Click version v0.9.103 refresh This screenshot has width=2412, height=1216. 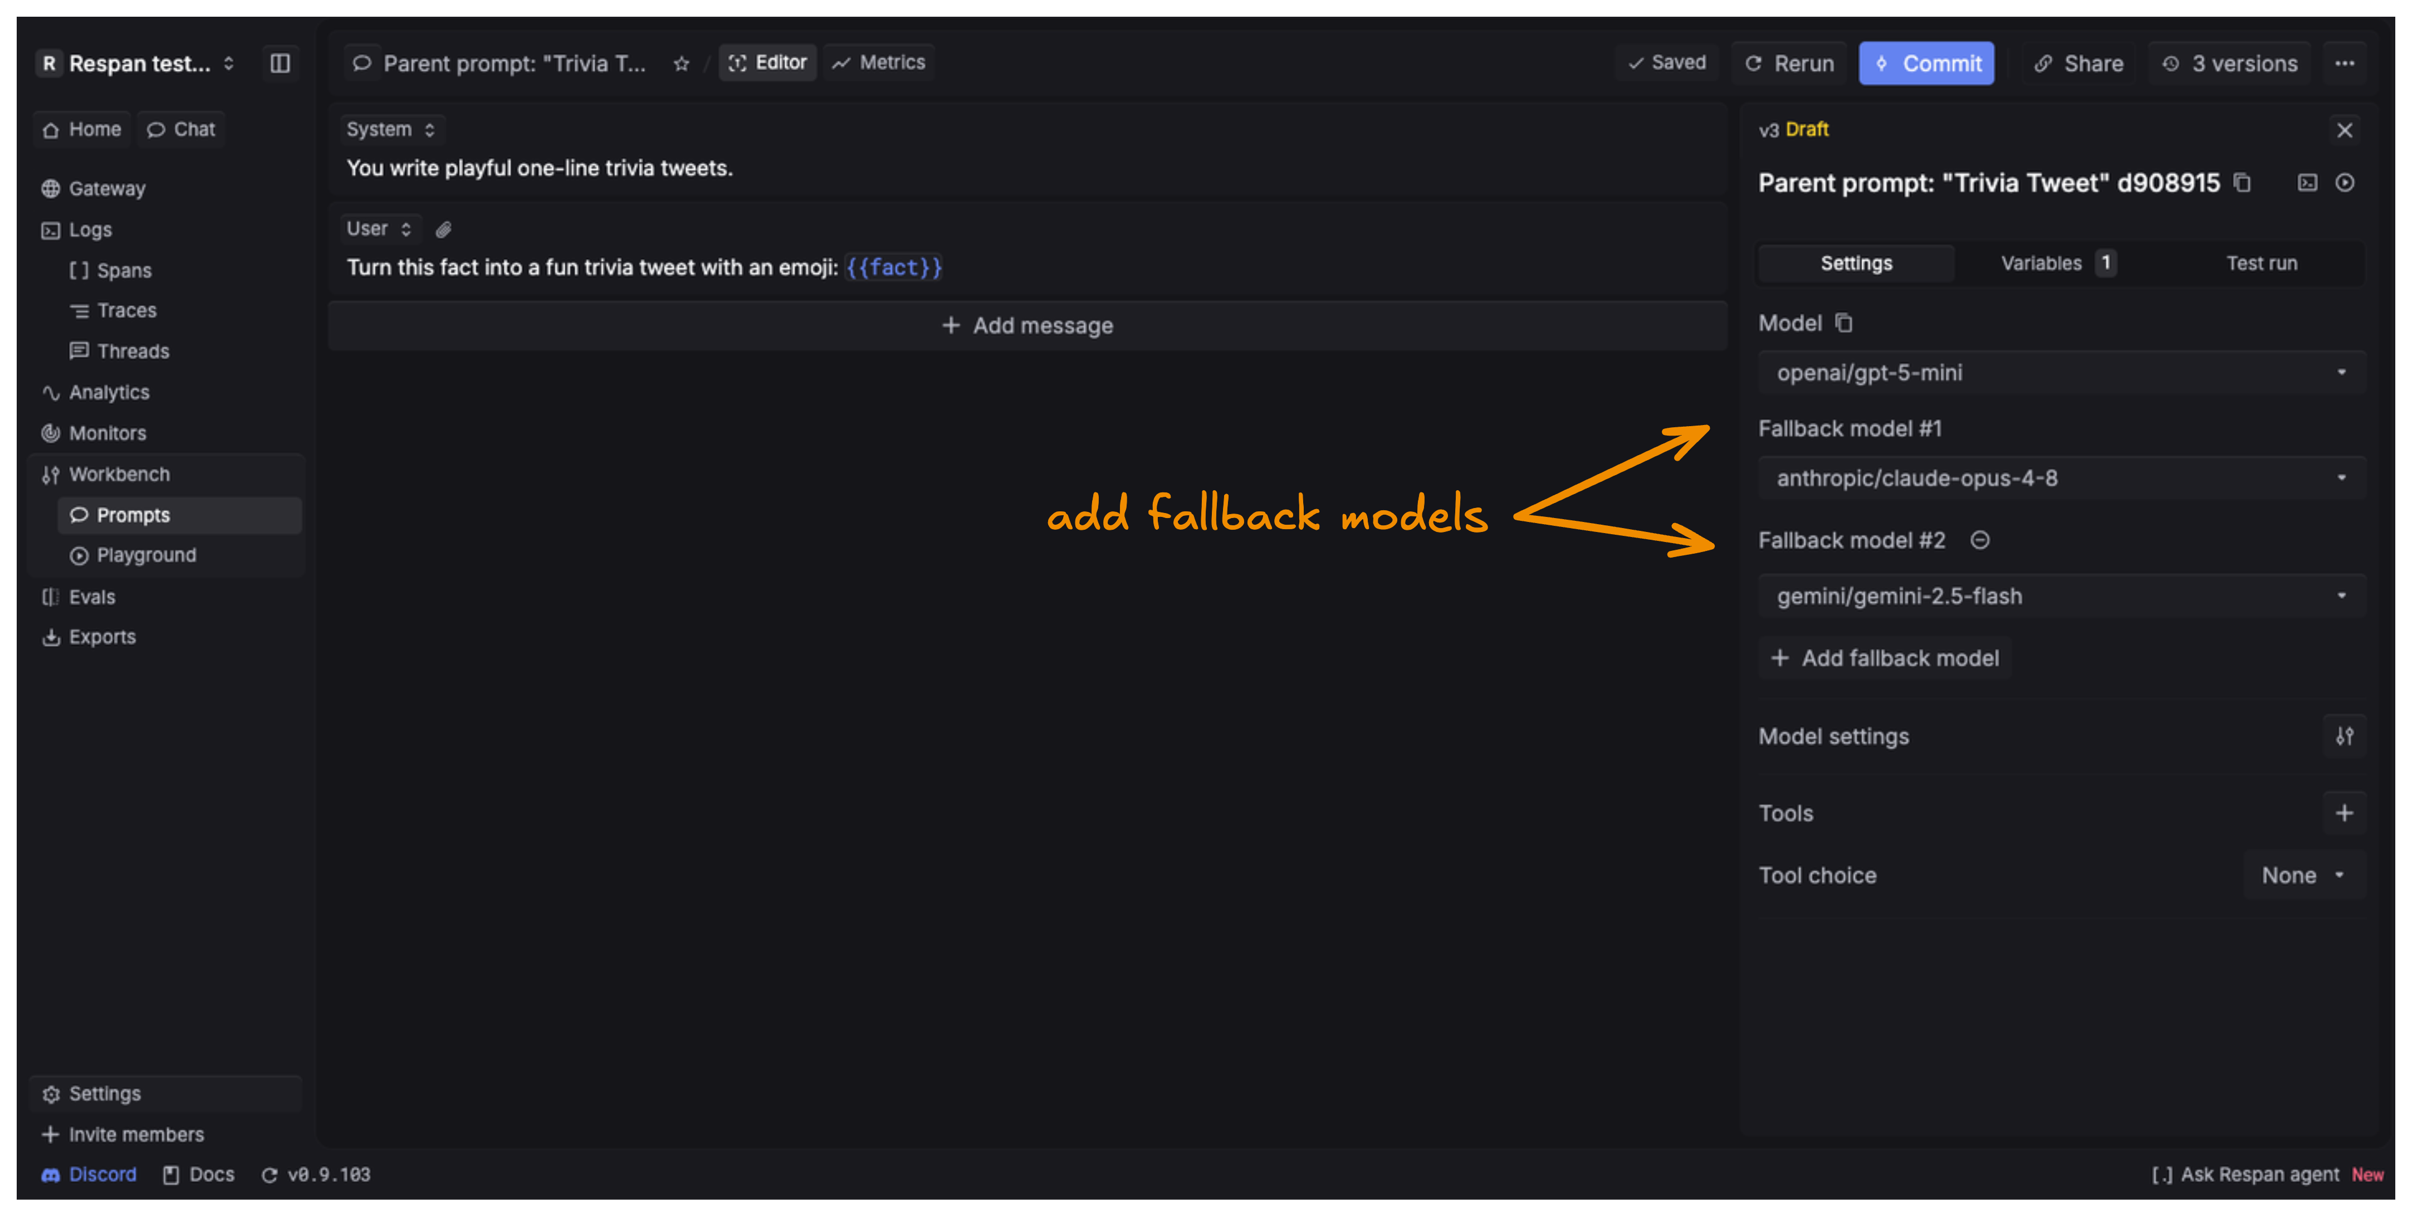[x=316, y=1175]
